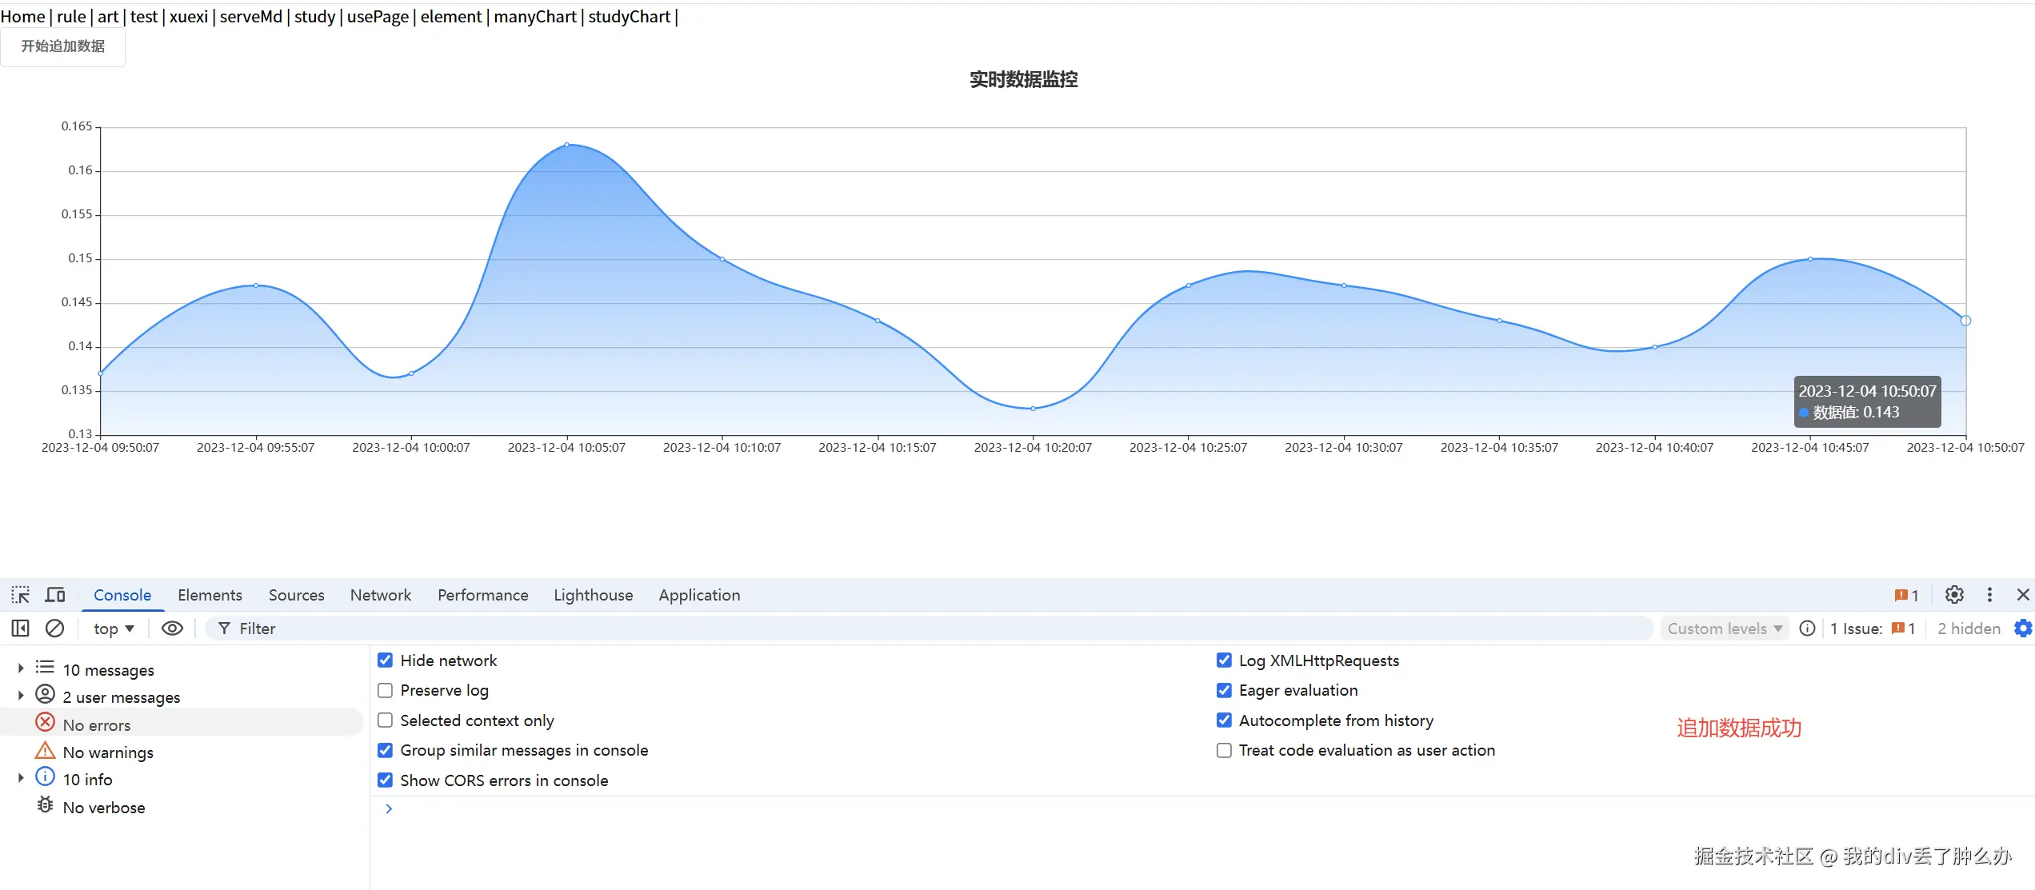
Task: Click blue console settings gear icon
Action: [2022, 629]
